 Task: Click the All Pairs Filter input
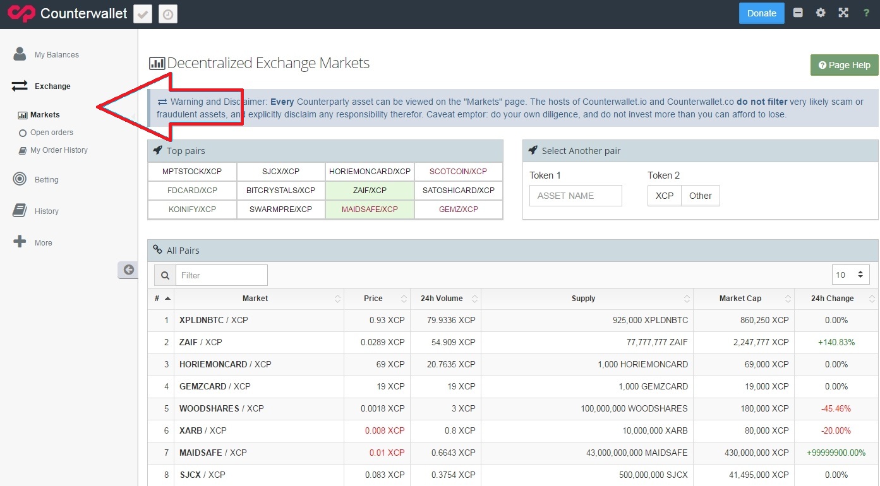point(221,275)
